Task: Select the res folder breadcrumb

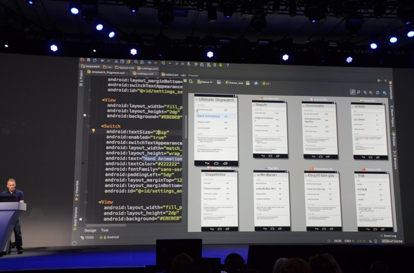Action: coord(108,67)
